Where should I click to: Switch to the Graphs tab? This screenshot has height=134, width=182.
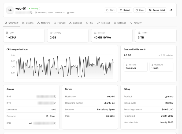(x=28, y=23)
